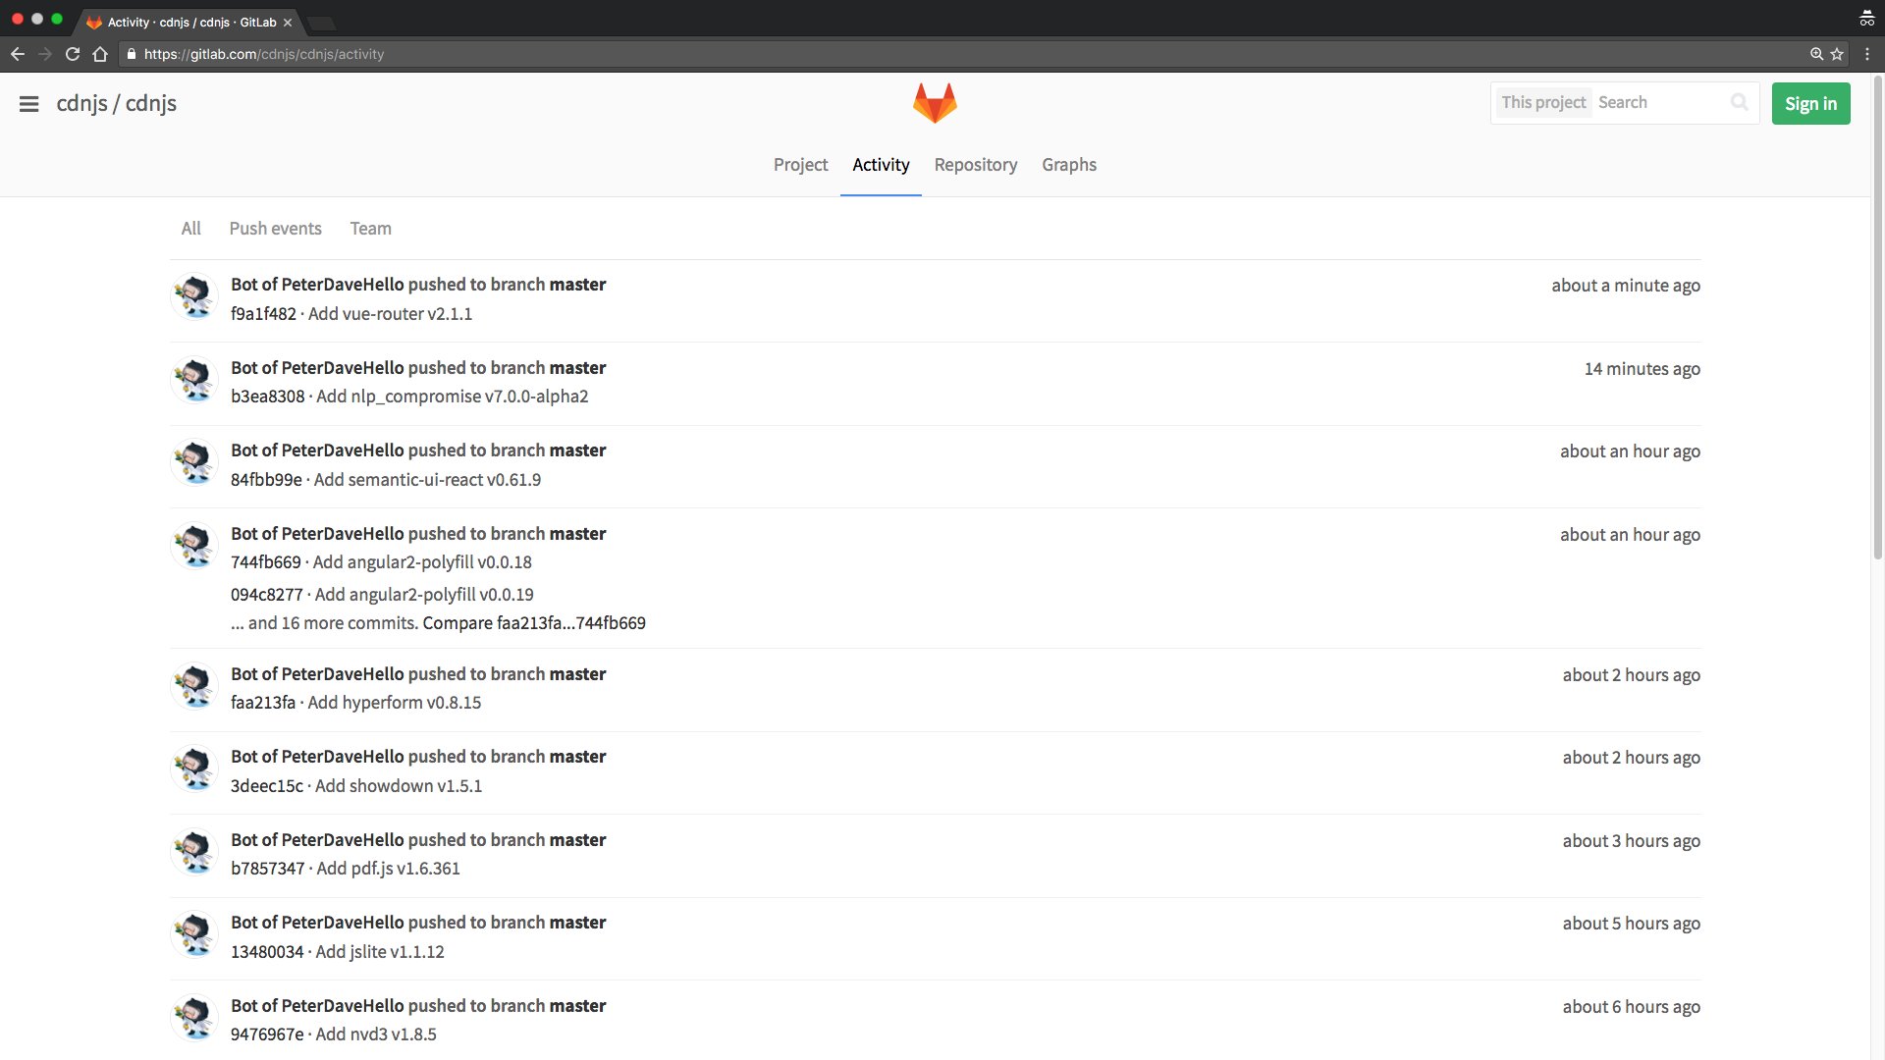The width and height of the screenshot is (1885, 1060).
Task: Click bot avatar beside showdown commit
Action: pyautogui.click(x=194, y=768)
